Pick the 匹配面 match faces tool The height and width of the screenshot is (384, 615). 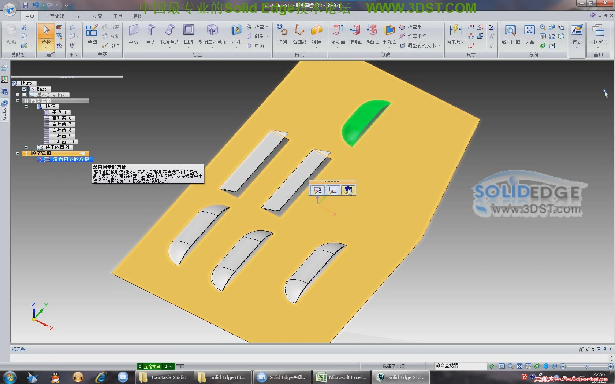(372, 34)
